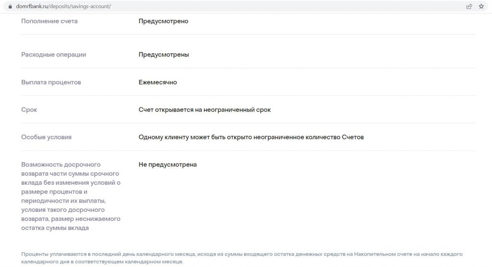Click the 'Расходные операции' row label
This screenshot has width=492, height=267.
tap(54, 54)
